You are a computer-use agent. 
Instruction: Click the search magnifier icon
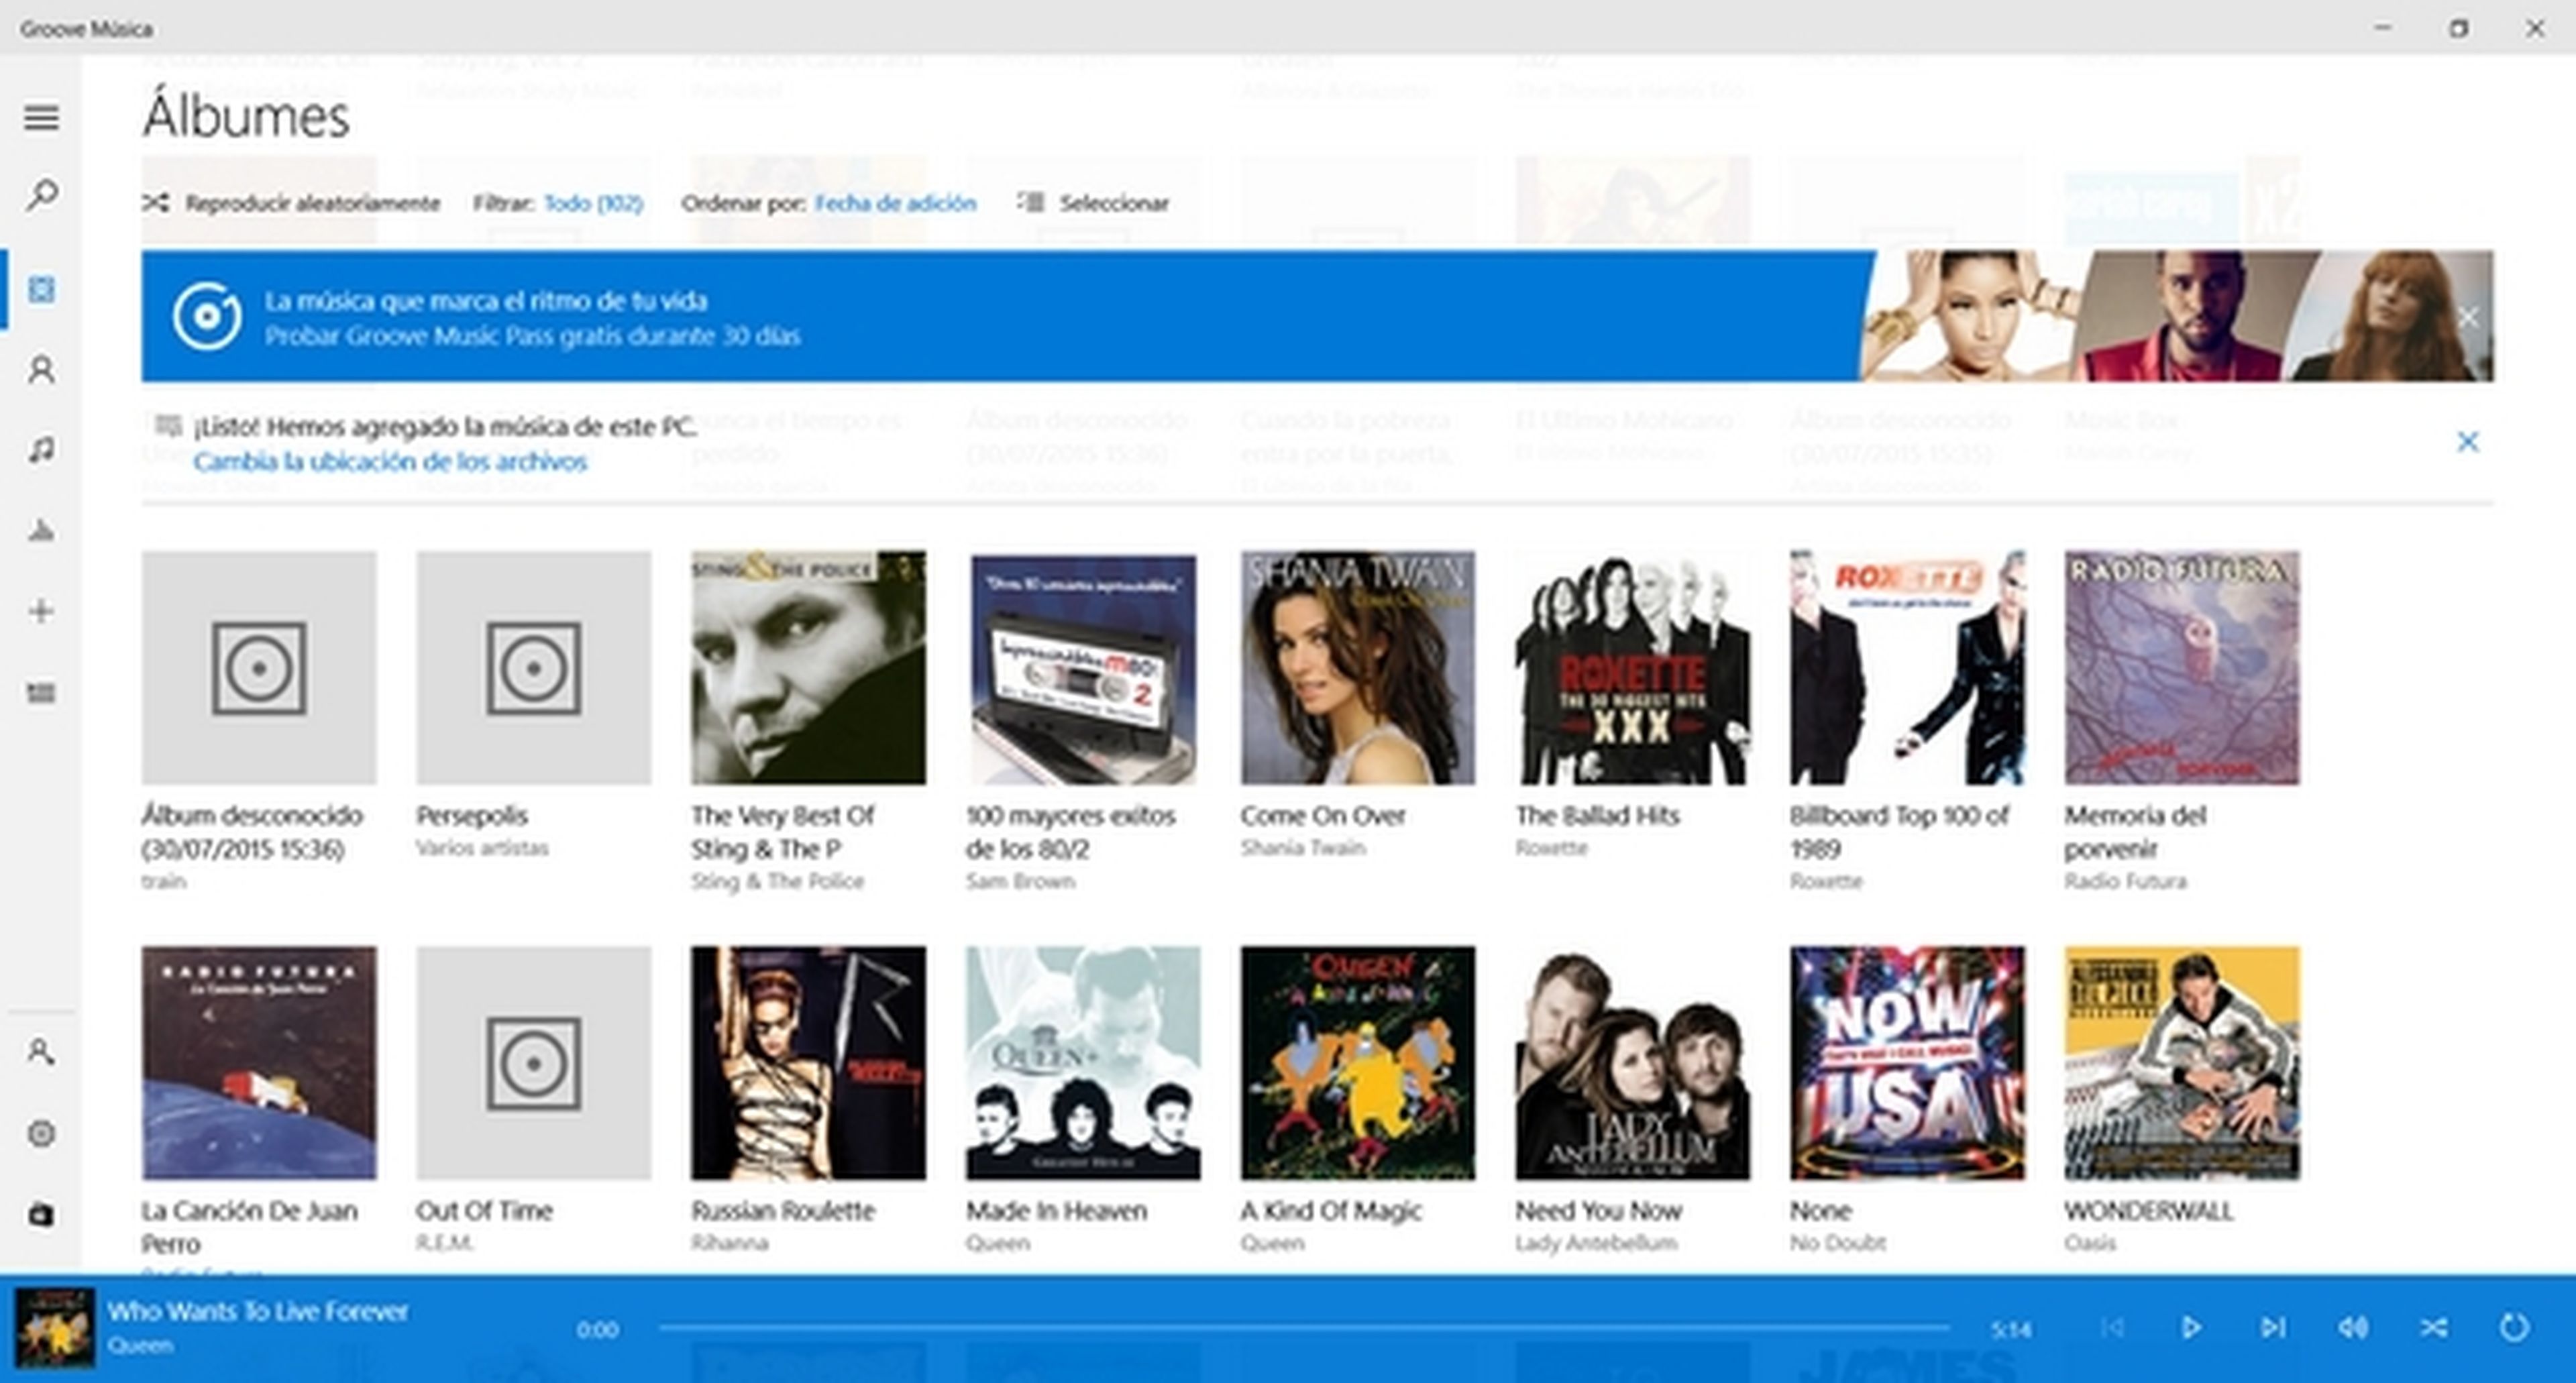click(x=41, y=194)
